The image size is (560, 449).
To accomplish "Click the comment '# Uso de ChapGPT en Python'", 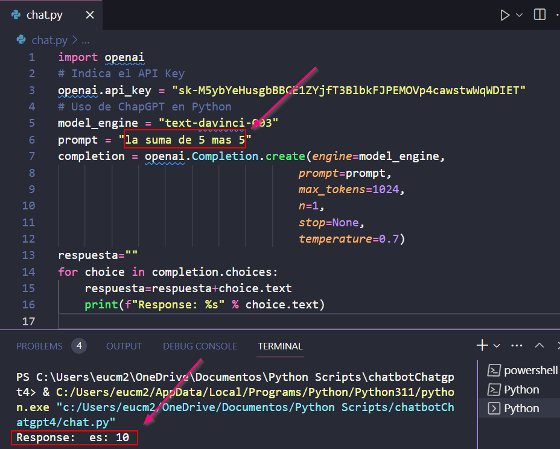I will coord(145,107).
